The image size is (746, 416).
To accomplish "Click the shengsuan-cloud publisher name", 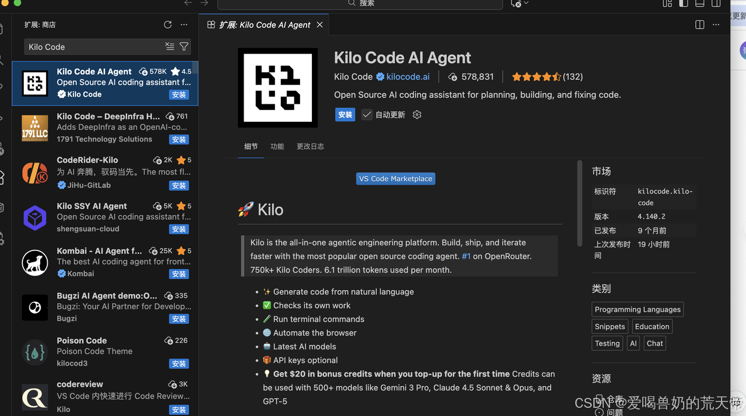I will [88, 229].
